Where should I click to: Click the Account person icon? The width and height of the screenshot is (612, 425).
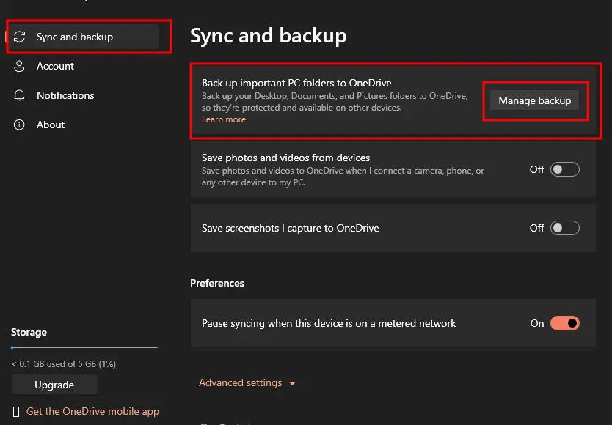click(x=19, y=66)
